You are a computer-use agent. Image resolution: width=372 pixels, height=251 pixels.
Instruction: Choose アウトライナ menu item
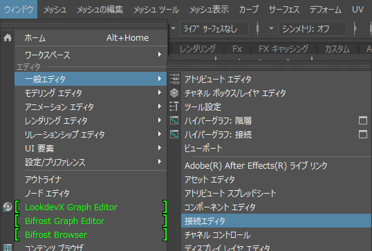91,179
